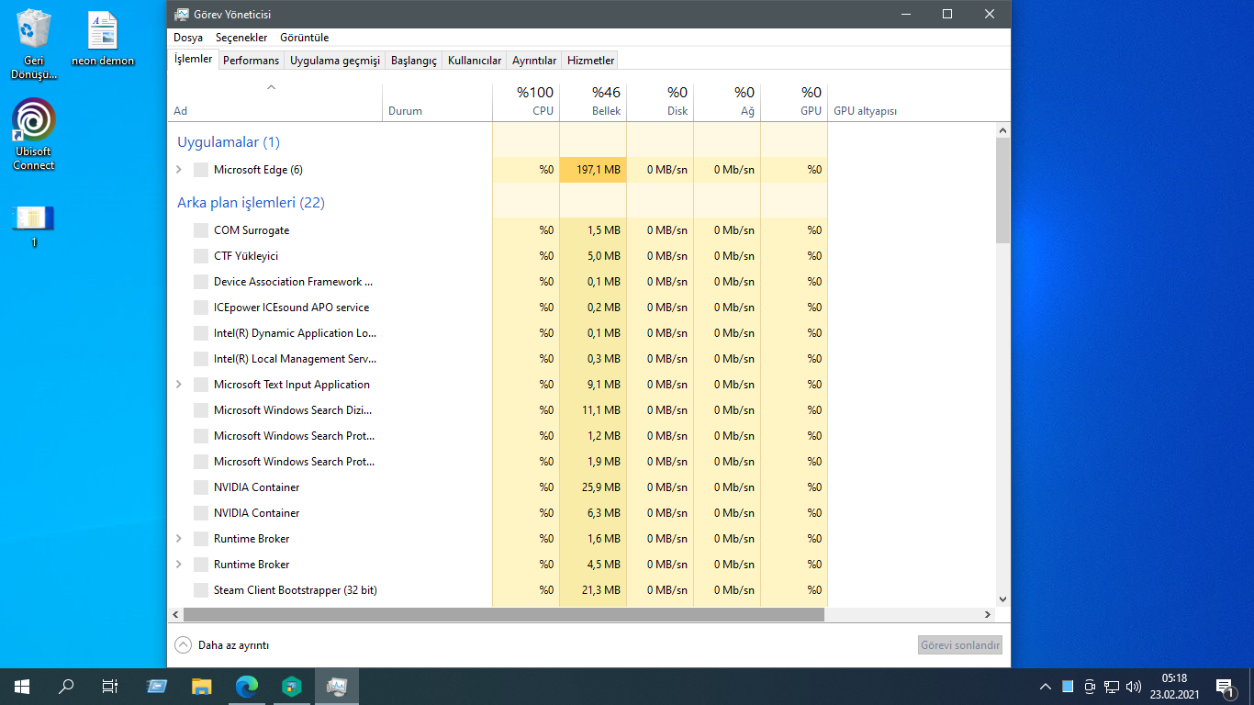Open the Geri Dönüşüm recycle bin desktop icon
The image size is (1254, 705).
coord(34,43)
